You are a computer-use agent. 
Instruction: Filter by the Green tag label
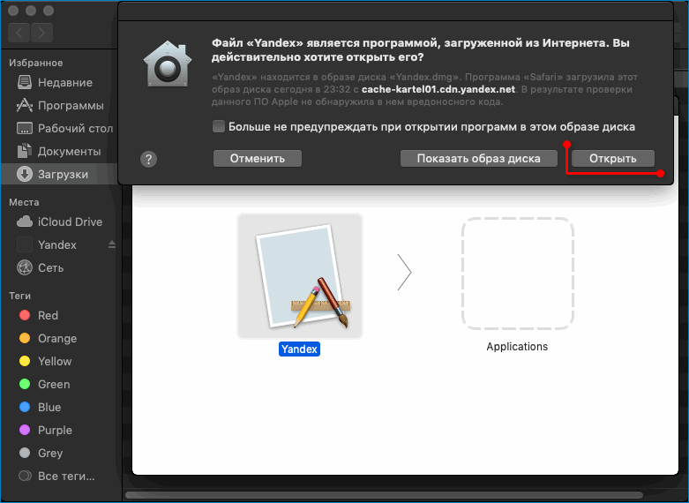(x=54, y=384)
